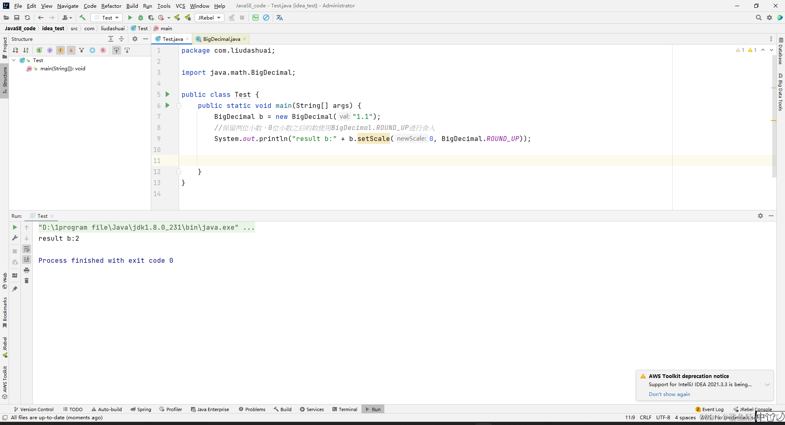The height and width of the screenshot is (425, 785).
Task: Switch to the BigDecimal.java tab
Action: [x=222, y=39]
